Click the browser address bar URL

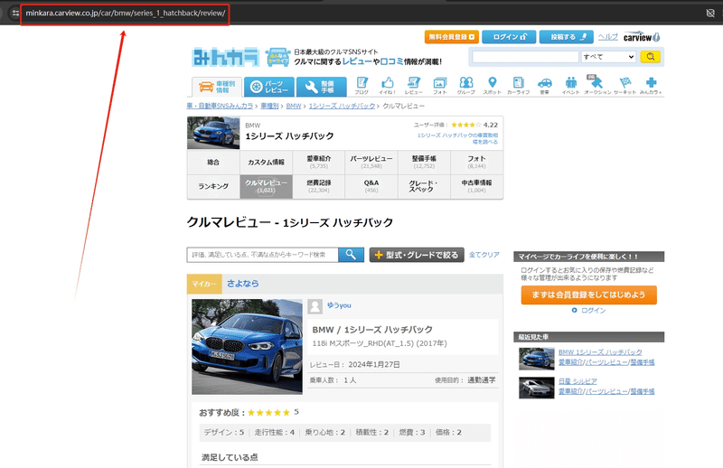pos(126,13)
